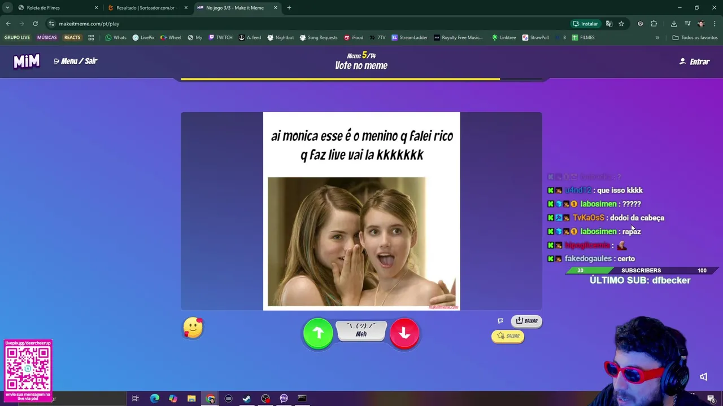This screenshot has height=406, width=723.
Task: Open OBS Studio from the taskbar
Action: 265,399
